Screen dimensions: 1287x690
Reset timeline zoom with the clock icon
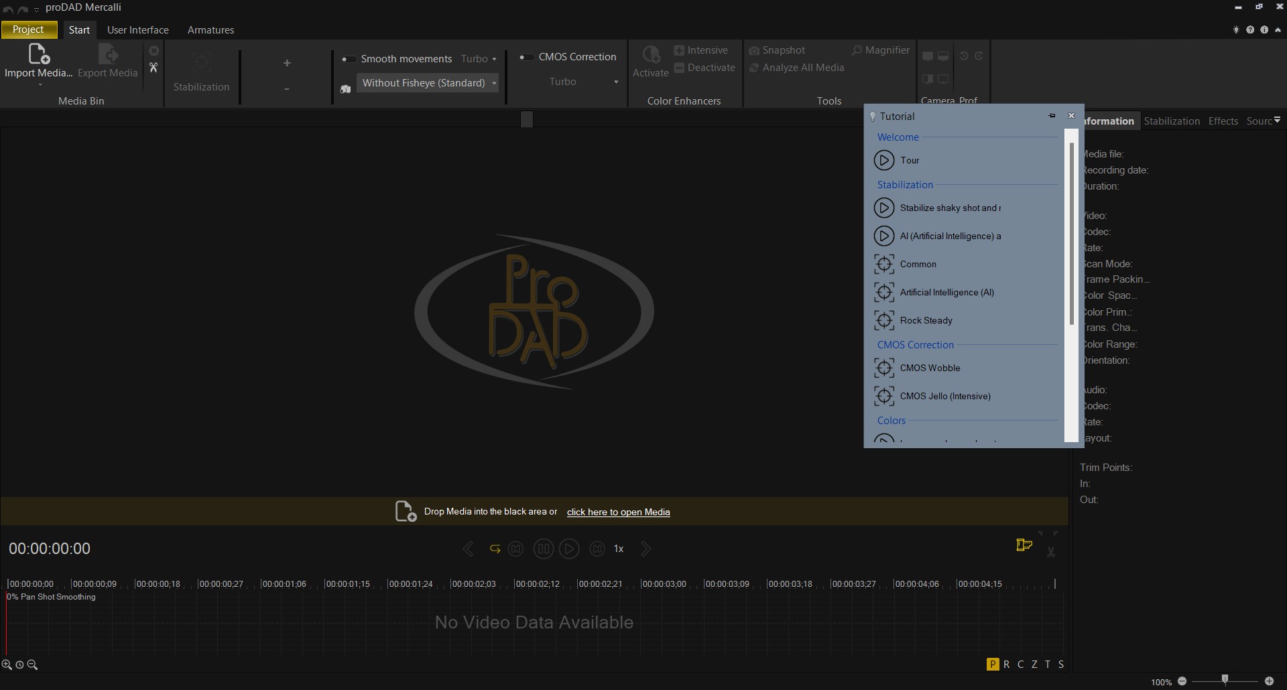point(19,665)
